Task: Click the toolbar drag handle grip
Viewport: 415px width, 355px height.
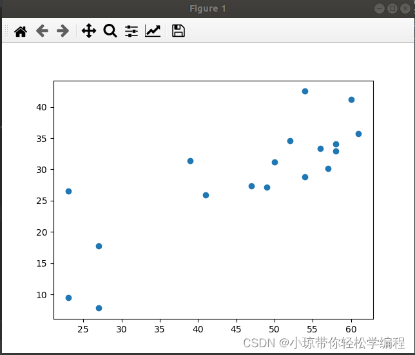Action: point(6,31)
